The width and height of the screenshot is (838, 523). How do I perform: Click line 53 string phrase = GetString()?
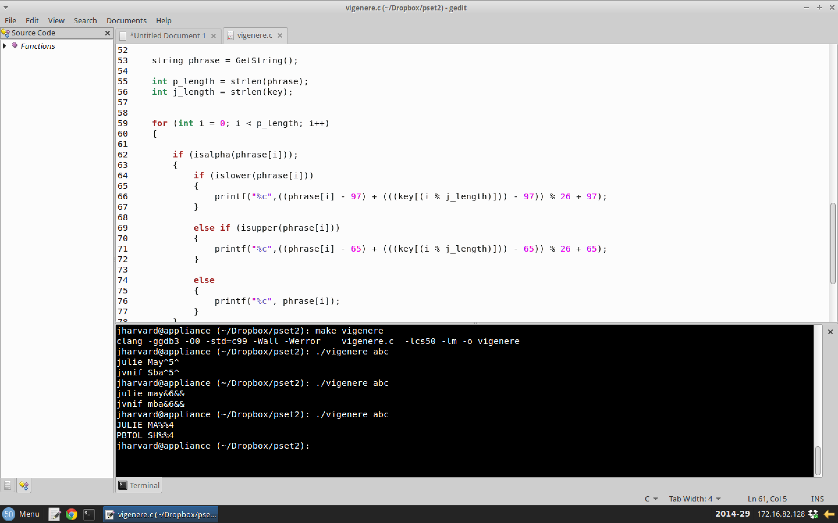pyautogui.click(x=225, y=60)
